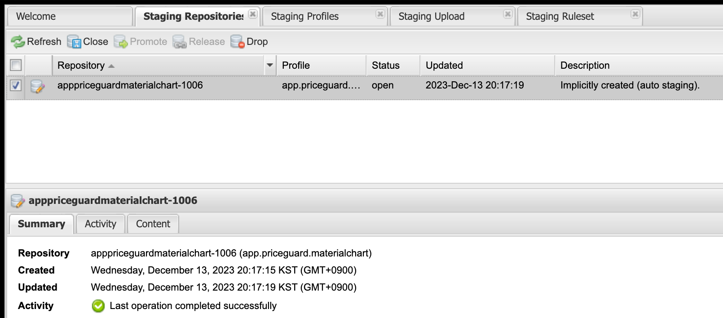Screen dimensions: 723x318
Task: Click the Close staging repository icon
Action: click(x=73, y=41)
